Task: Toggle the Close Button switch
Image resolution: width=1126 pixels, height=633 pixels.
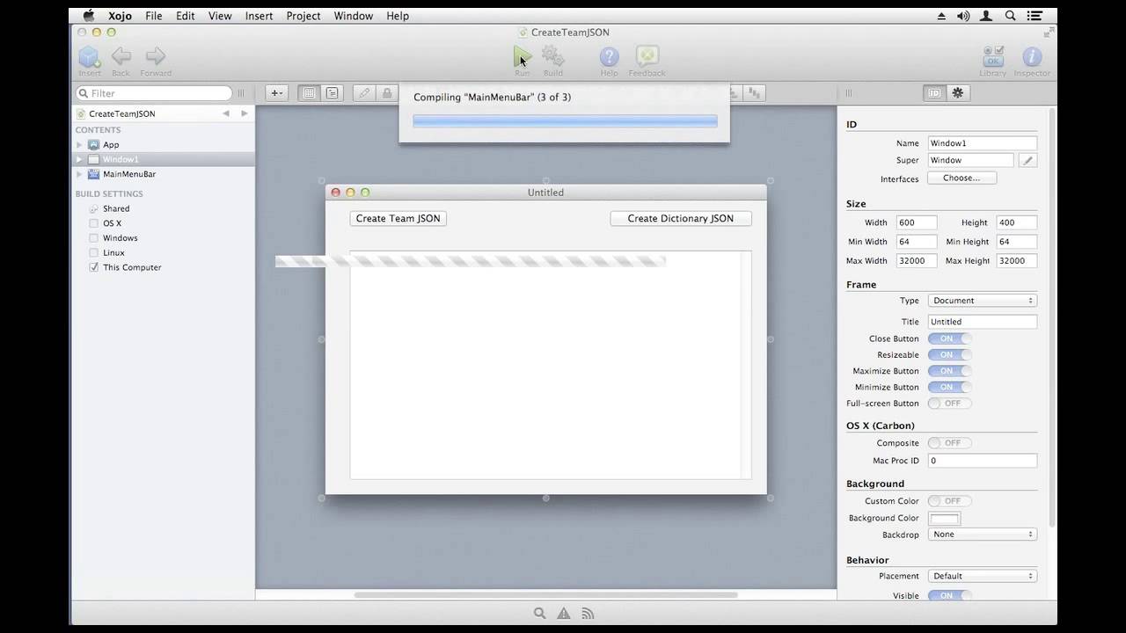Action: 949,338
